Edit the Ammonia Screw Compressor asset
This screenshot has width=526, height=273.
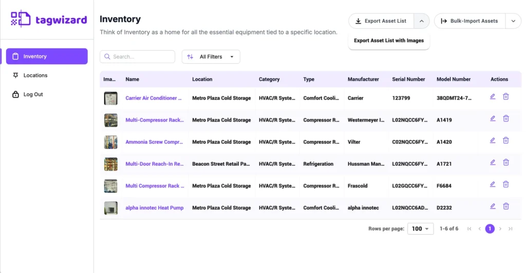pos(493,141)
